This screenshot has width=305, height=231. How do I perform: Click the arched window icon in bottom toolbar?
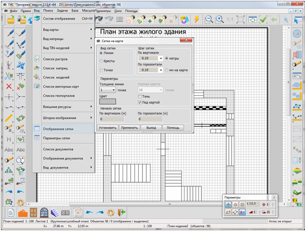coord(44,212)
